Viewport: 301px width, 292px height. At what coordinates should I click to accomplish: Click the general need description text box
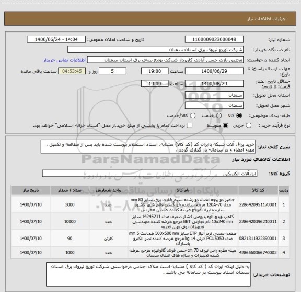[148, 147]
